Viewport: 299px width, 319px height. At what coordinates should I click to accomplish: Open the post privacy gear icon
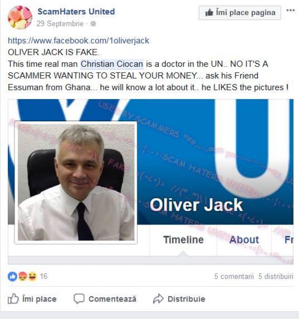[x=93, y=24]
